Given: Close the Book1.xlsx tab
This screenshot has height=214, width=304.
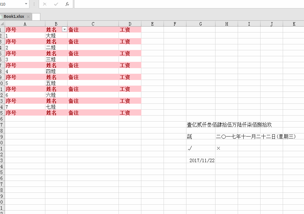Looking at the screenshot, I should [28, 17].
